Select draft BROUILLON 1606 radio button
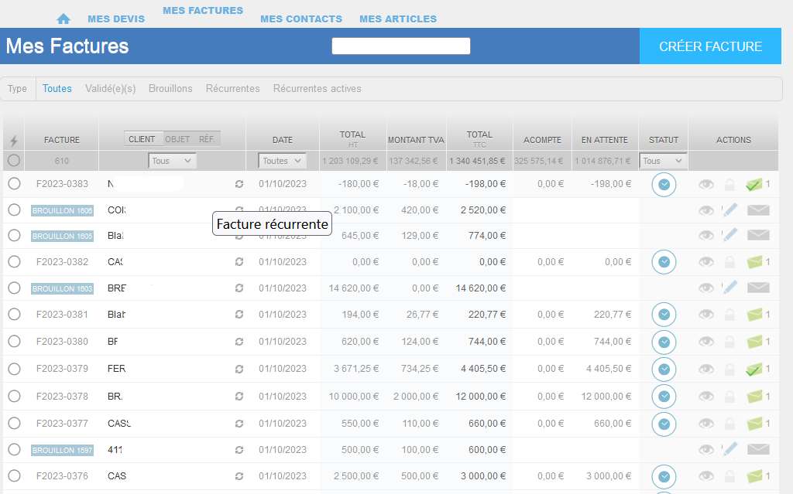Viewport: 793px width, 494px height. [x=14, y=210]
